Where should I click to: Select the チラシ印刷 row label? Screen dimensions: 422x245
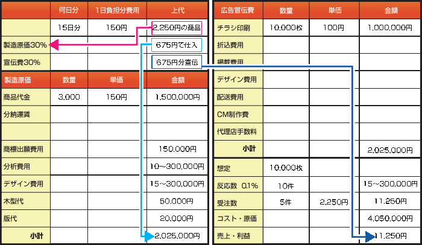point(238,27)
